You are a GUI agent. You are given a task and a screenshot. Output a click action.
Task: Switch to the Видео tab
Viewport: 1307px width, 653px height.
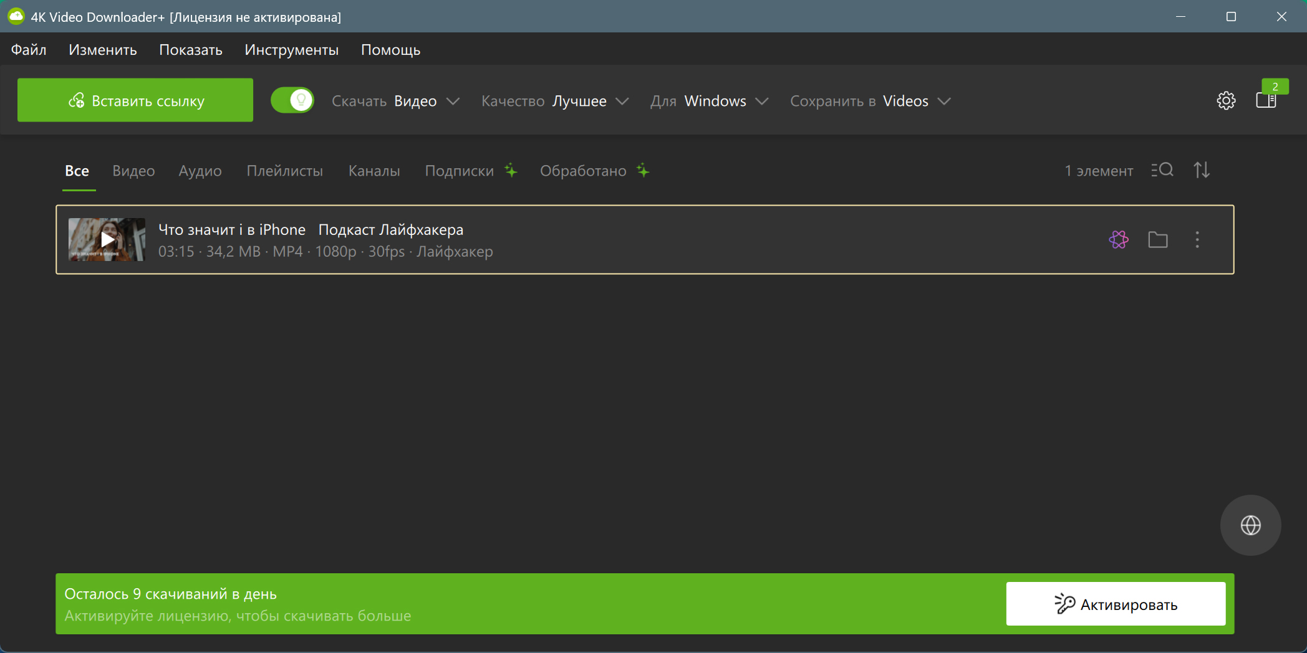point(133,171)
